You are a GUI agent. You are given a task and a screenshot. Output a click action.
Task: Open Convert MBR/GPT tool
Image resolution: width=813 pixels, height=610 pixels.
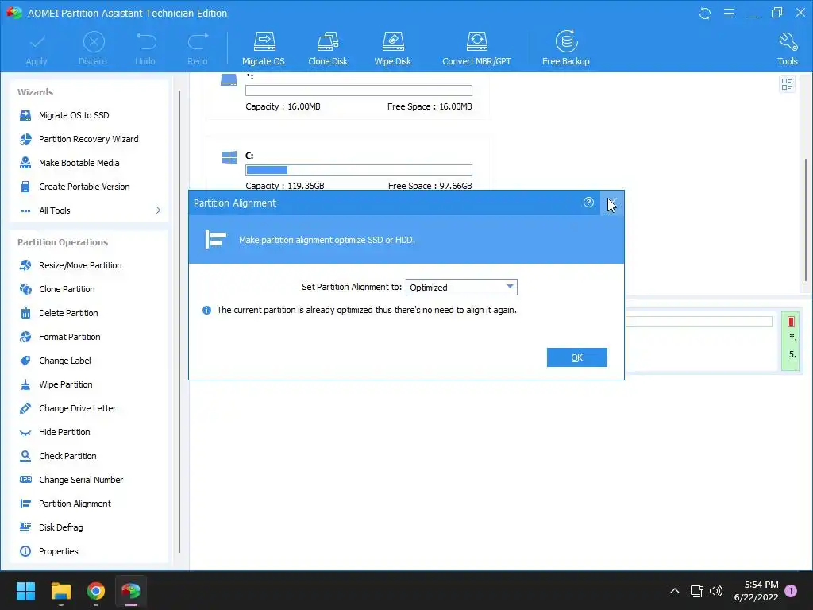tap(476, 48)
